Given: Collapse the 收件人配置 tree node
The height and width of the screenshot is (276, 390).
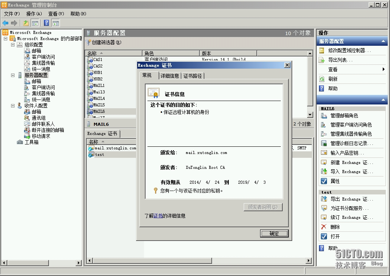Looking at the screenshot, I should tap(13, 106).
